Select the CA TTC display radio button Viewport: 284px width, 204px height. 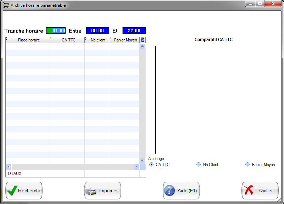(x=151, y=164)
